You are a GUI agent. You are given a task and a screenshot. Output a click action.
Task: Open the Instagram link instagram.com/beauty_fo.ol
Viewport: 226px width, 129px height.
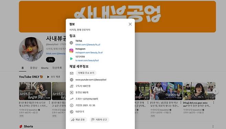(x=89, y=52)
